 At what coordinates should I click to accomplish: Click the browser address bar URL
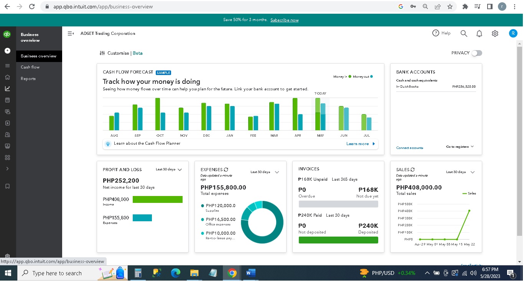103,7
